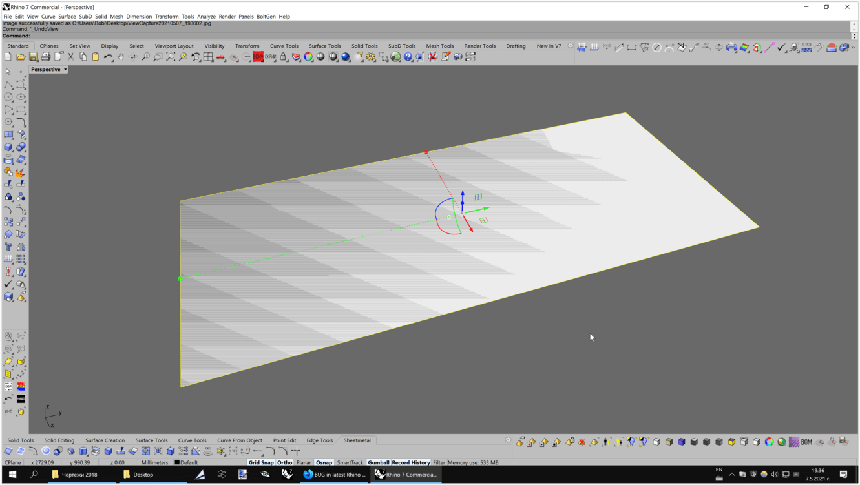
Task: Open the Default layer selector
Action: pos(189,462)
